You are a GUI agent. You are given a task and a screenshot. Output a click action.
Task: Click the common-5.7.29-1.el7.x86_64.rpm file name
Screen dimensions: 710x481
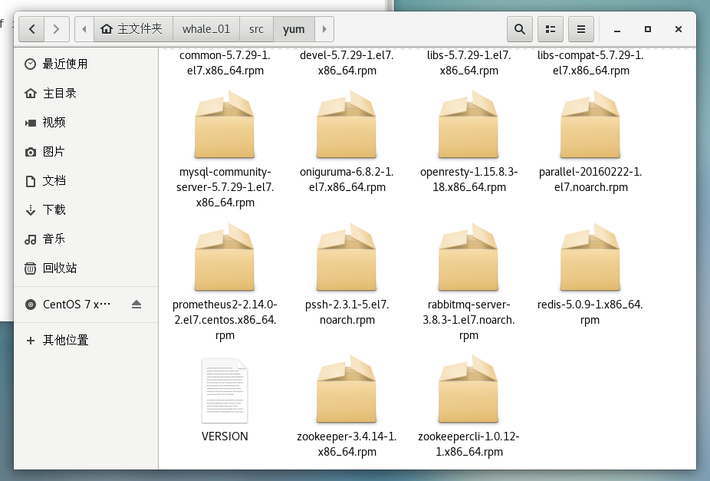coord(225,63)
